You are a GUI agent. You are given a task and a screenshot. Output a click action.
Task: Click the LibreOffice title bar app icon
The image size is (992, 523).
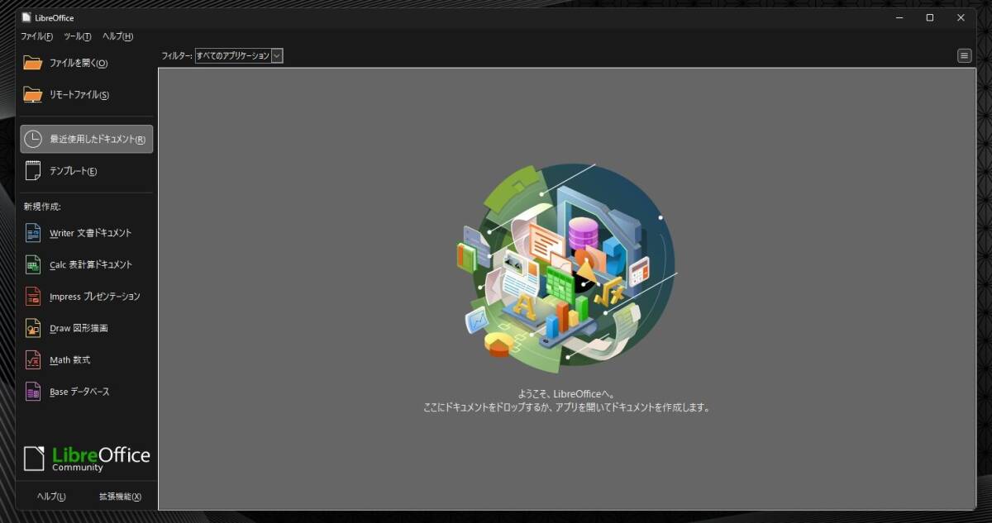coord(26,17)
